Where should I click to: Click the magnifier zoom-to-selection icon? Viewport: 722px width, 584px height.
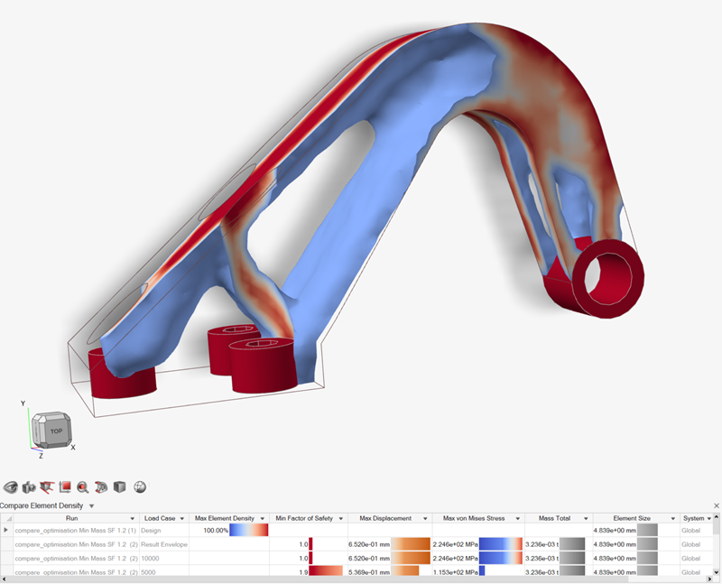pos(83,487)
